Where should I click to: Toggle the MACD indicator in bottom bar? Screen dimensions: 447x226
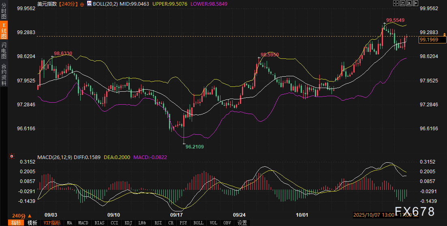(83, 223)
